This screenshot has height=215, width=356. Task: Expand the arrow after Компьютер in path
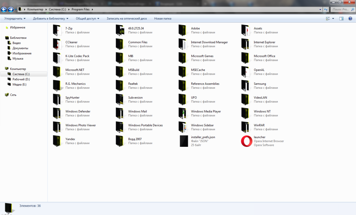(46, 9)
